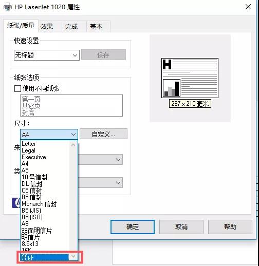This screenshot has height=266, width=259.
Task: Confirm with the 确定 button
Action: 133,227
